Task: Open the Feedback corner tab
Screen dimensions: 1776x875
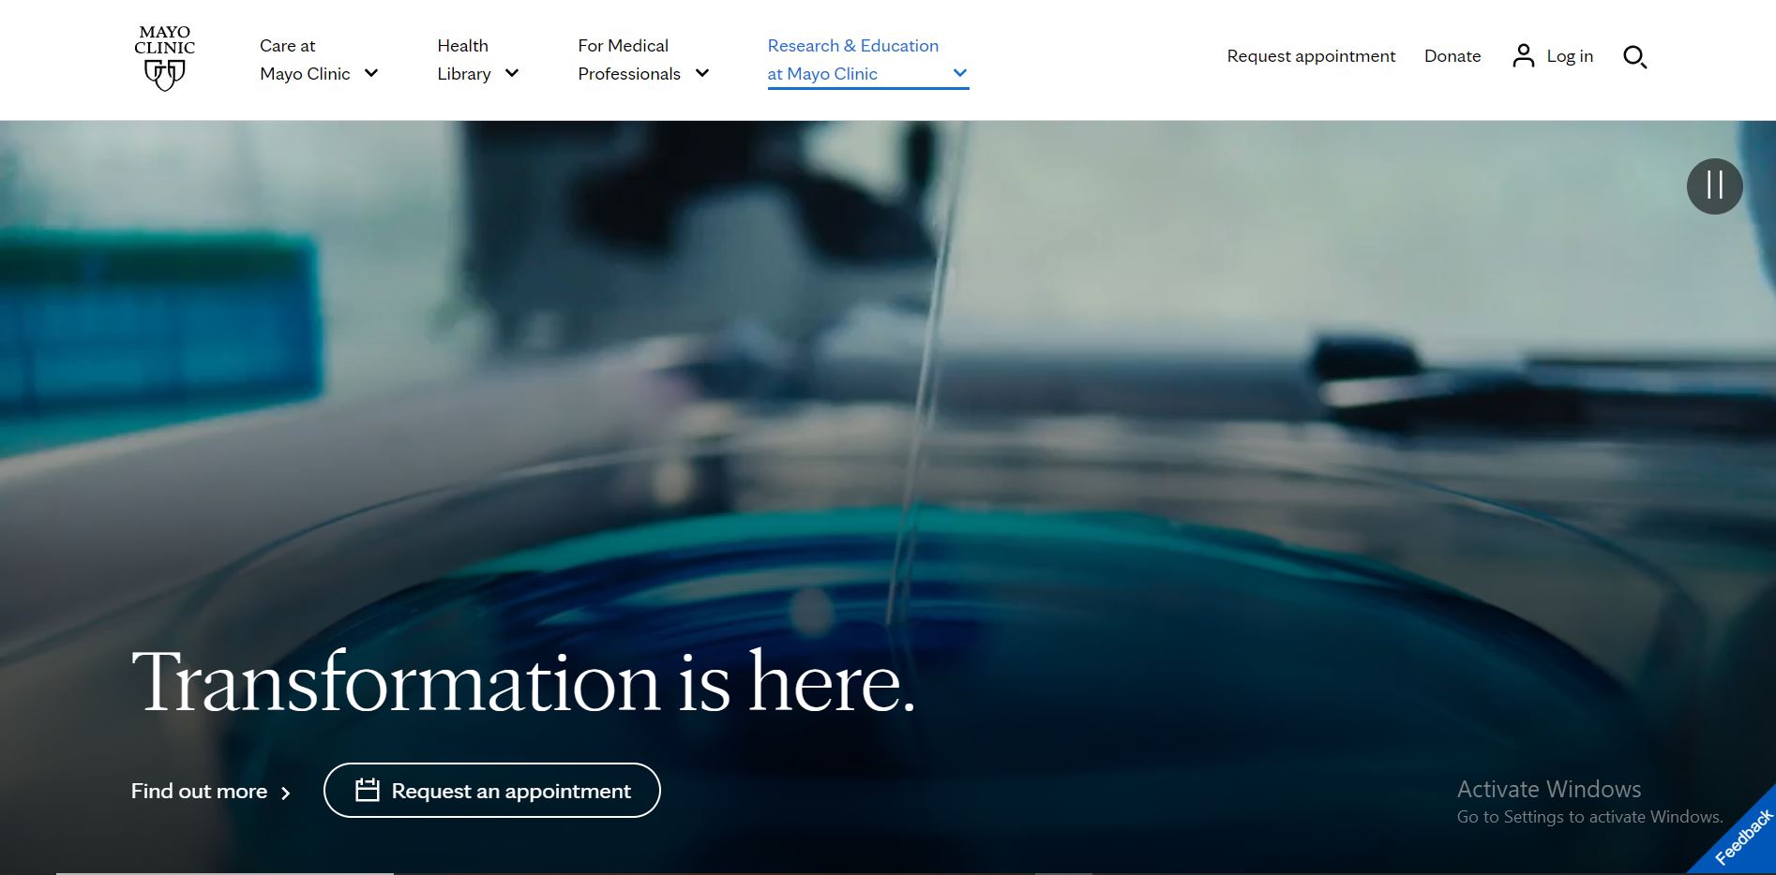Action: click(x=1741, y=837)
